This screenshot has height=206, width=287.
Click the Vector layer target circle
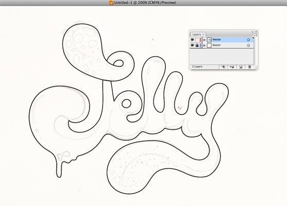tap(248, 40)
